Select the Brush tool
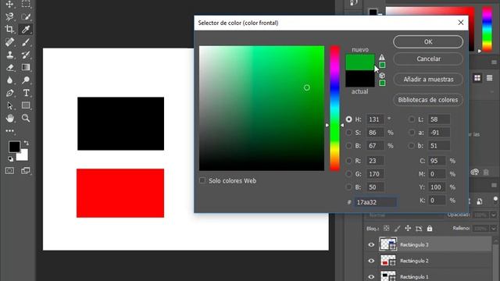The width and height of the screenshot is (500, 281). pos(26,42)
